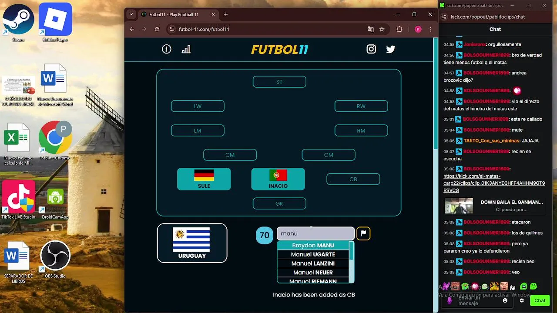This screenshot has width=557, height=313.
Task: Open the kick.com el-matas clip link
Action: 494,183
